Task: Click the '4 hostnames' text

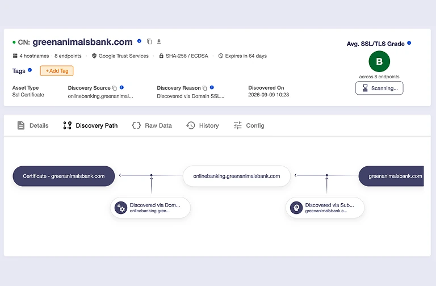Action: (x=34, y=56)
